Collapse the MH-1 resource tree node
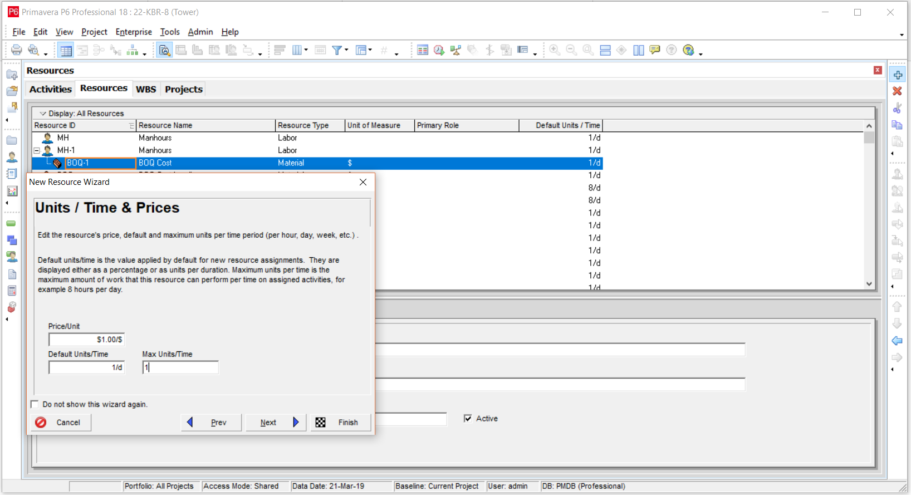Screen dimensions: 911x495 (37, 150)
